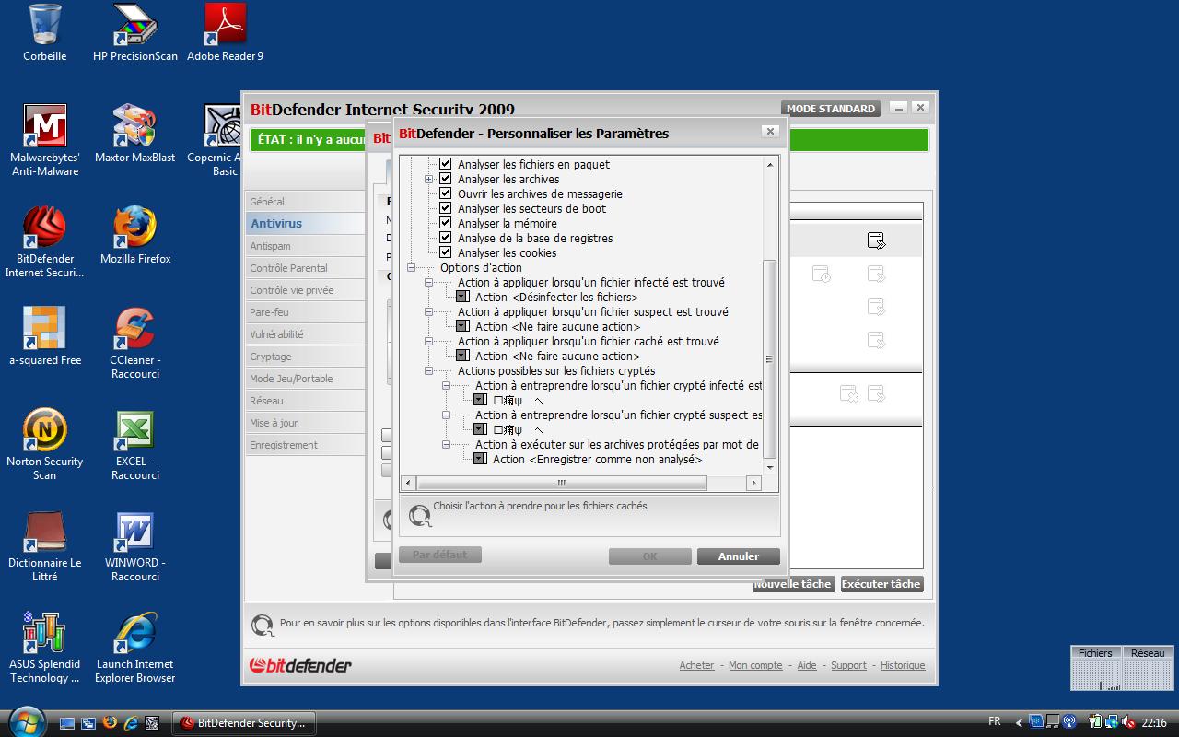Open Général section in BitDefender sidebar
Viewport: 1179px width, 737px height.
[306, 201]
